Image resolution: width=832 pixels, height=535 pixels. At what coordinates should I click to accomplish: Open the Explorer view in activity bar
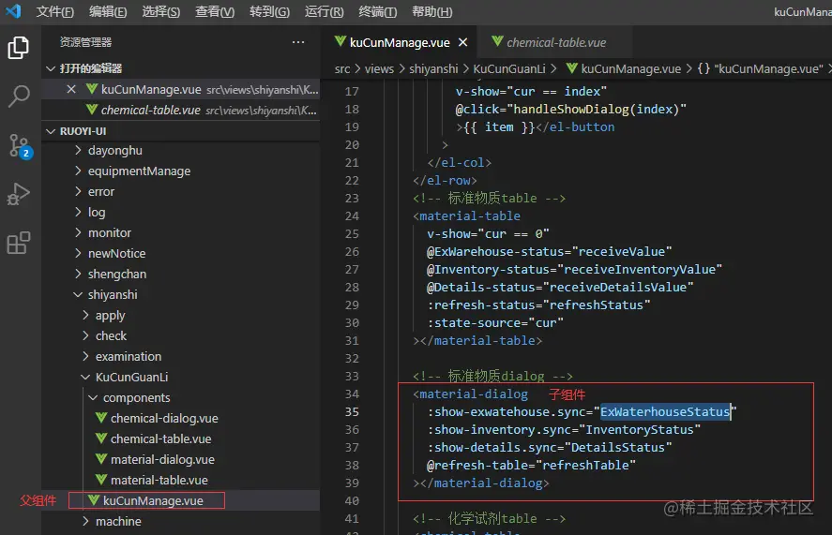(x=19, y=48)
